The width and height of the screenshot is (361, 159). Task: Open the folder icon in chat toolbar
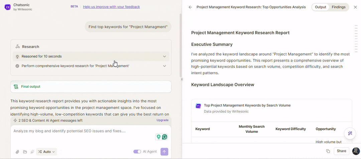coord(25,152)
